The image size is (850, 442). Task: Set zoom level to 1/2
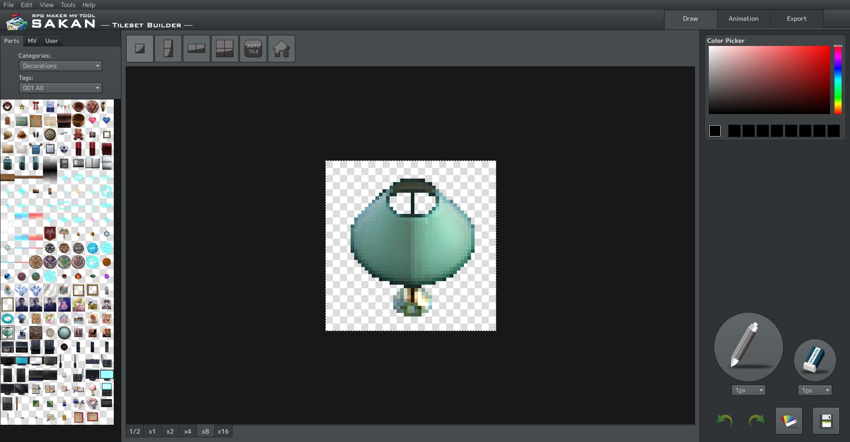pos(135,431)
